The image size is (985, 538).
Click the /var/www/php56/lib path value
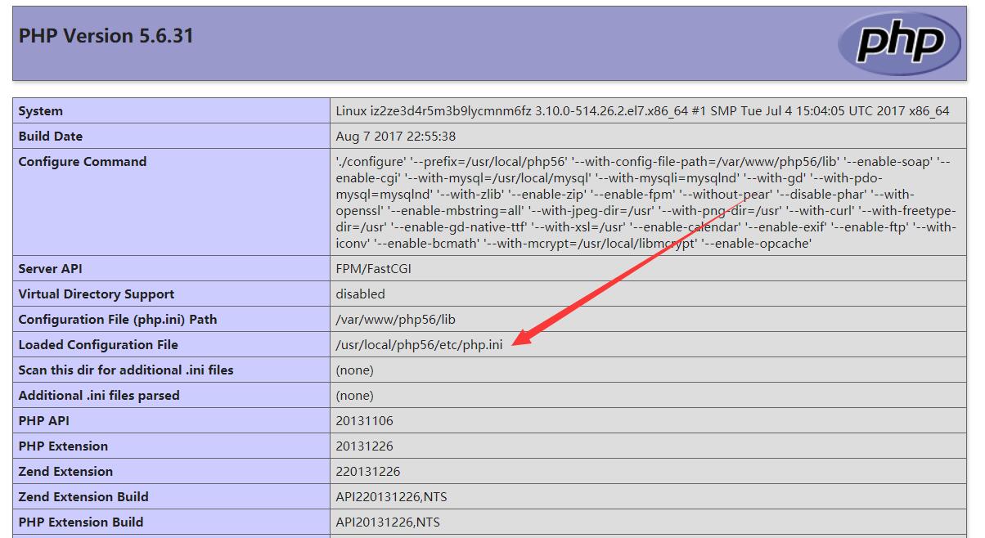[395, 320]
